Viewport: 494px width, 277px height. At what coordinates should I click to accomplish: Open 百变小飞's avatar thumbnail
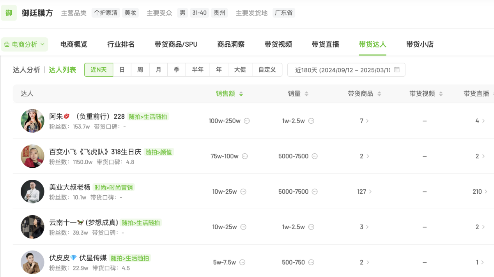click(32, 156)
